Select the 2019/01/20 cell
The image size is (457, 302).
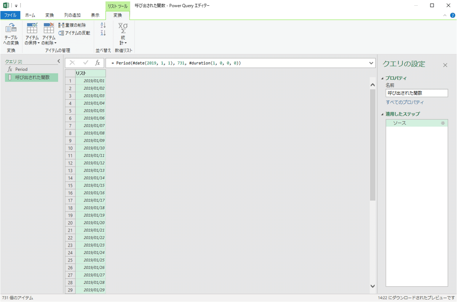(x=91, y=223)
